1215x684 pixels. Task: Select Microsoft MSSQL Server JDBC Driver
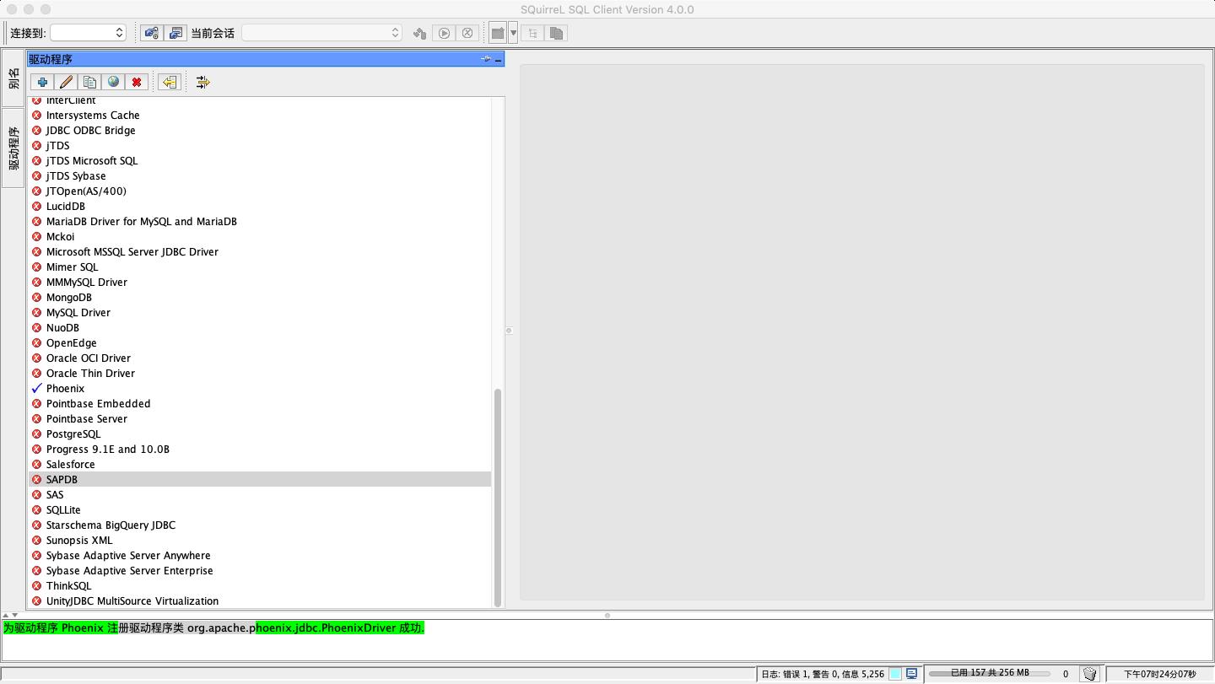260,251
